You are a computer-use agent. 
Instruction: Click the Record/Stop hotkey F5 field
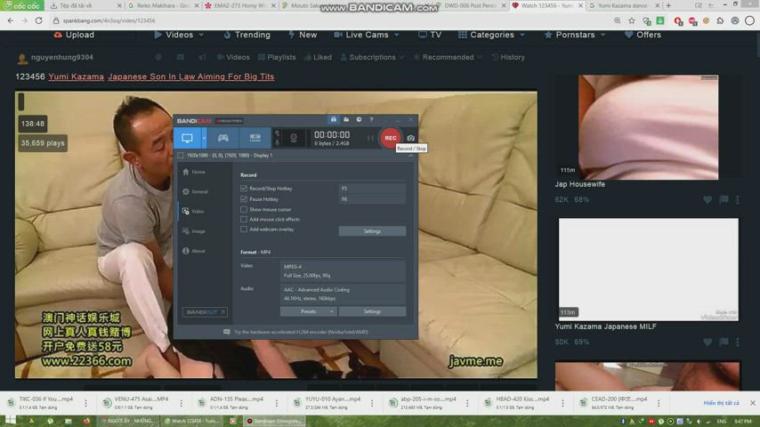pyautogui.click(x=372, y=188)
